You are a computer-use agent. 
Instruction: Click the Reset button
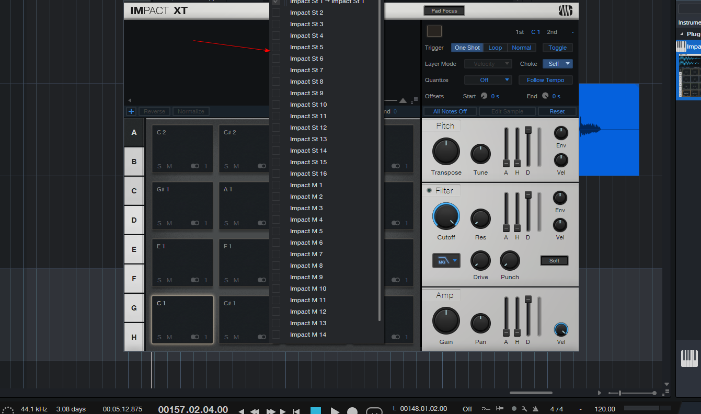557,111
